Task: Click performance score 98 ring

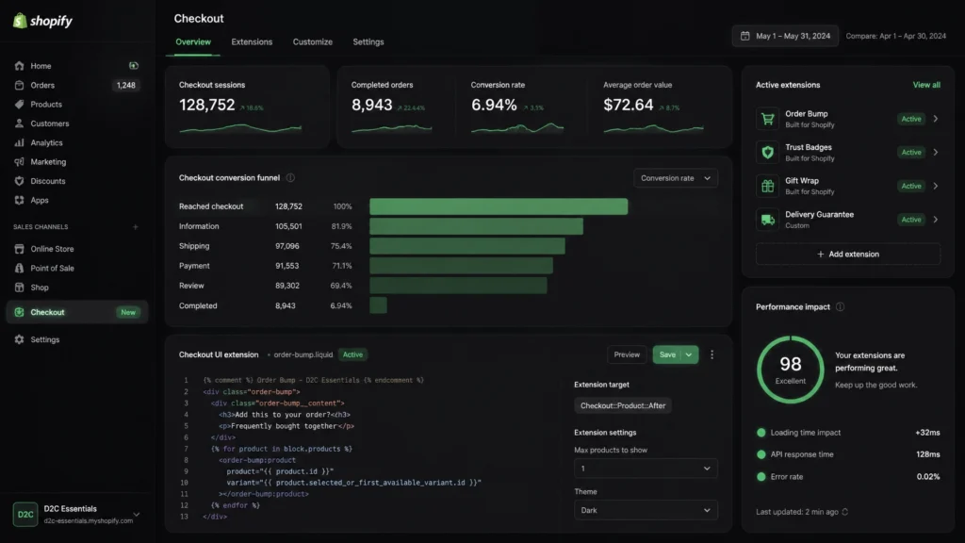Action: point(791,370)
